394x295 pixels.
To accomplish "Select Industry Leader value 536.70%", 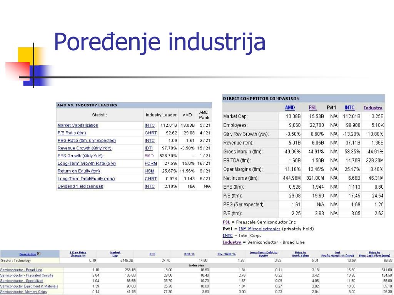I will (168, 156).
